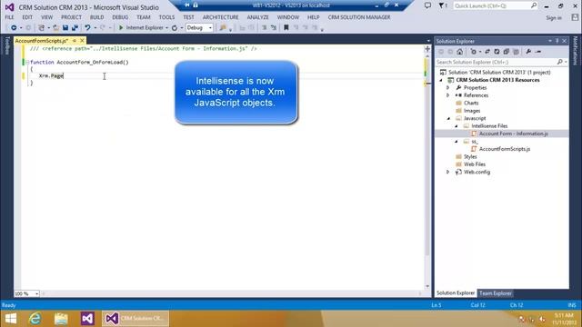Click the Navigate Backward toolbar icon

[x=14, y=28]
